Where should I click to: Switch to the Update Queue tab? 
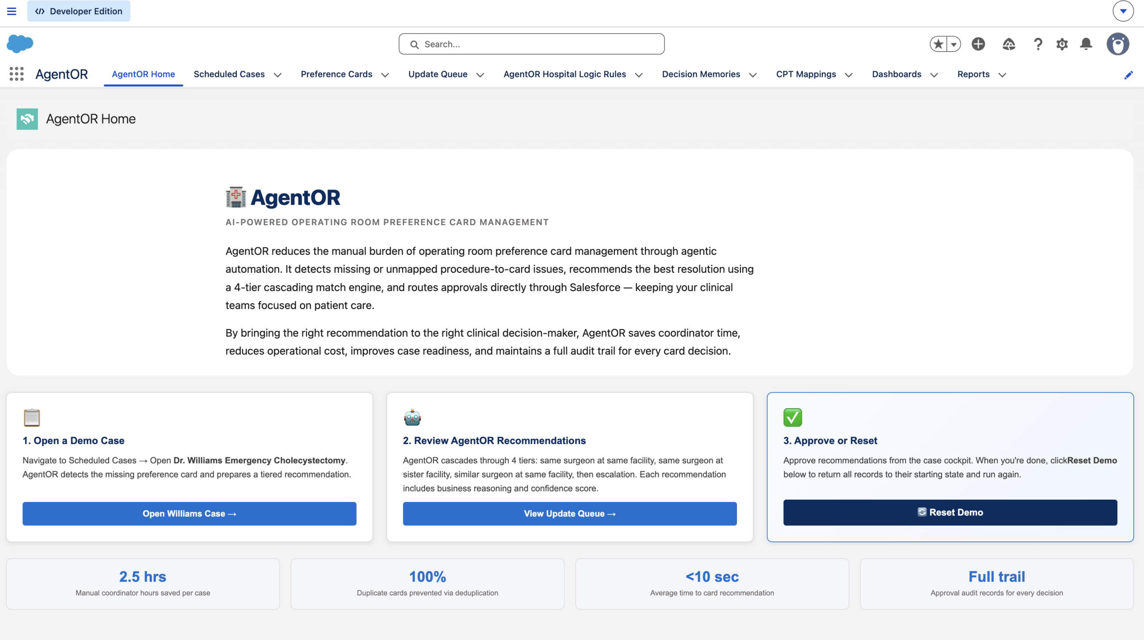click(x=438, y=74)
